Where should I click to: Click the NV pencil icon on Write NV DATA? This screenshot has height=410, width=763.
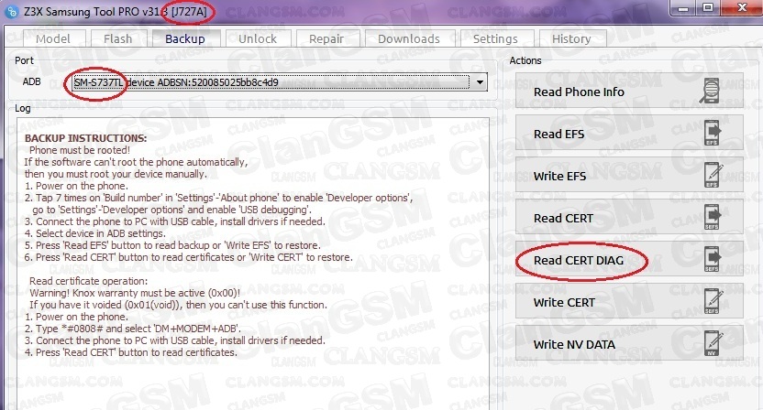[713, 343]
